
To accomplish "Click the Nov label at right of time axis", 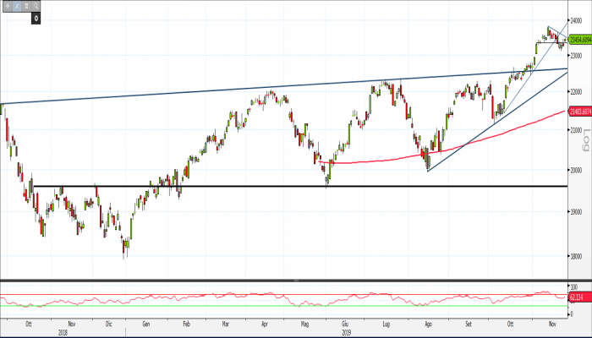I will click(551, 323).
